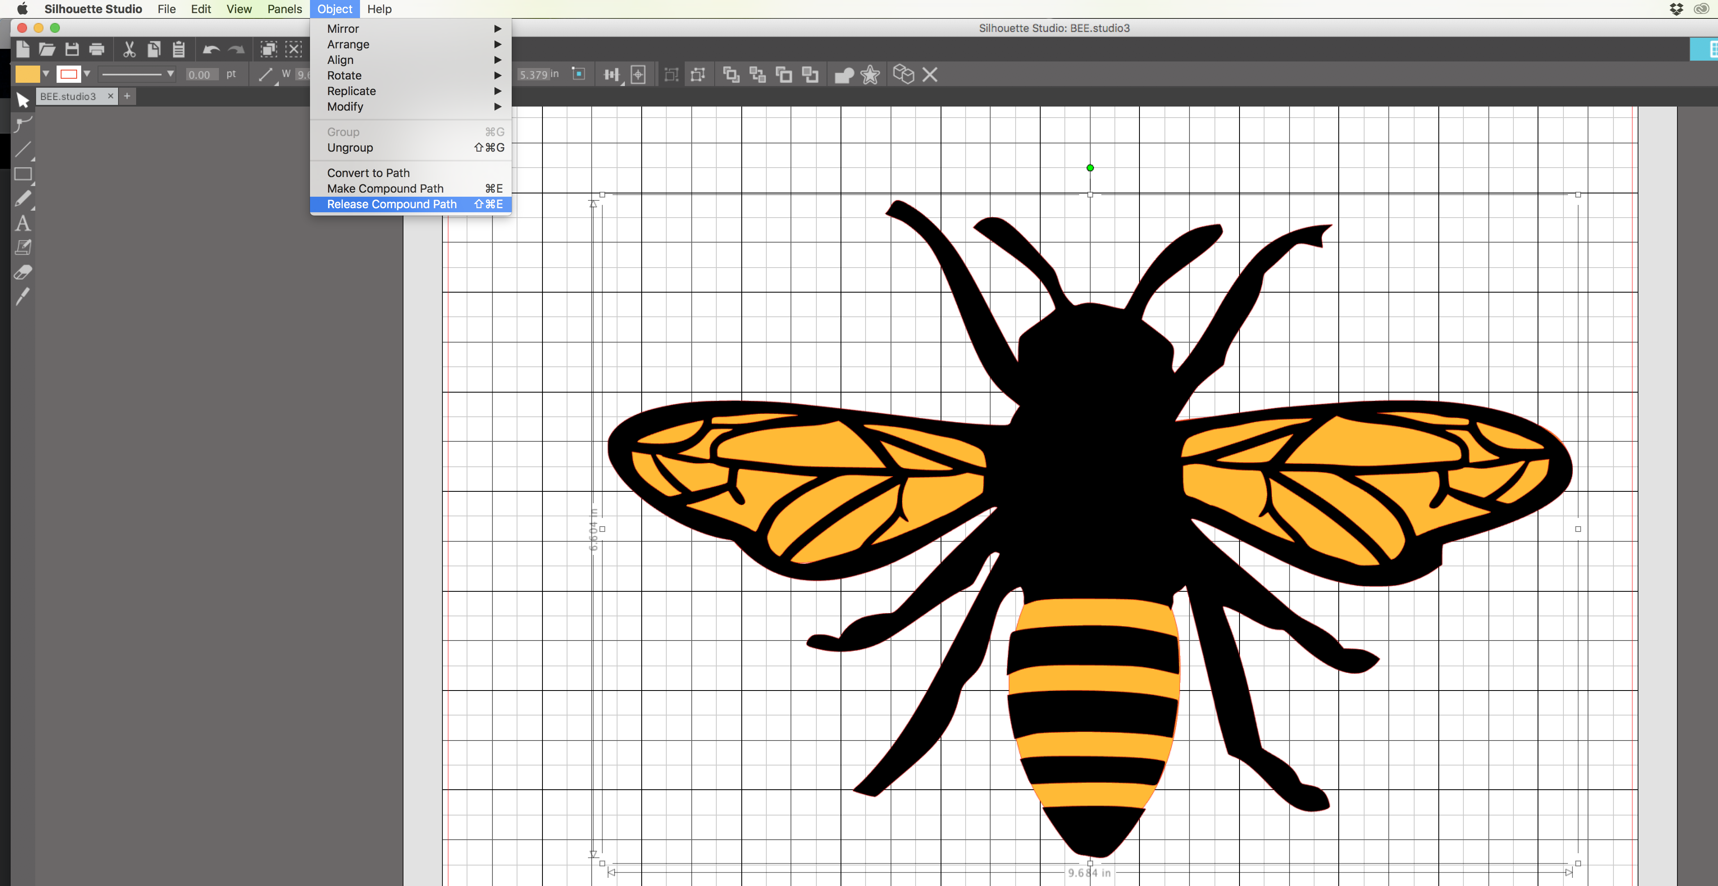This screenshot has height=886, width=1718.
Task: Switch to the BEE.studio3 tab
Action: [68, 97]
